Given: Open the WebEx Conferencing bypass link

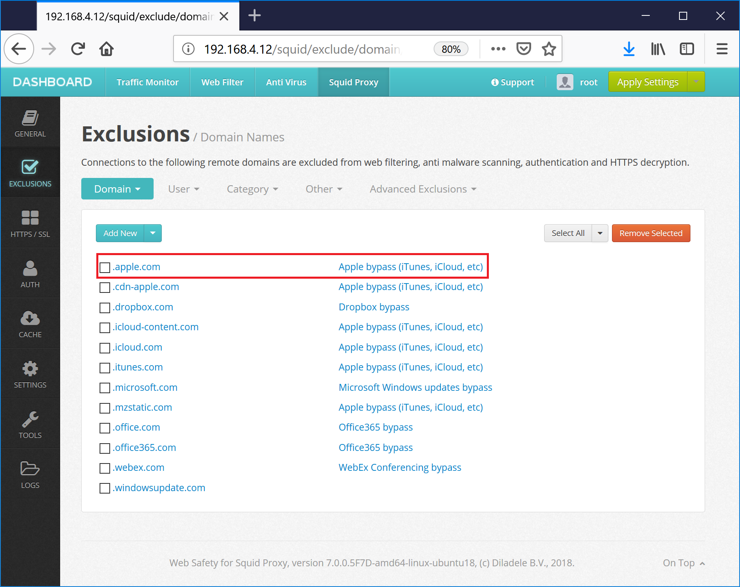Looking at the screenshot, I should click(x=400, y=468).
